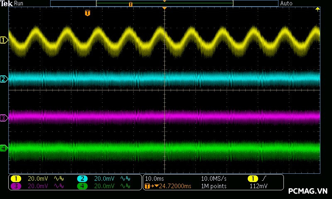Viewport: 332px width, 199px height.
Task: Open the 1M points record length
Action: (x=214, y=186)
